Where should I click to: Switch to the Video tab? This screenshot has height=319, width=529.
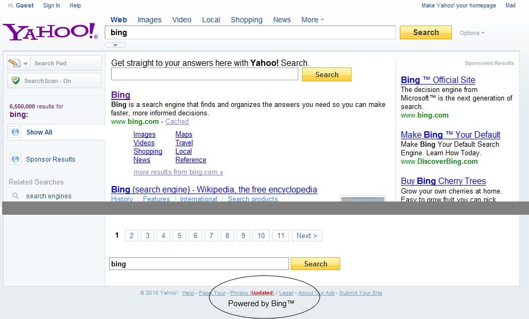point(182,20)
